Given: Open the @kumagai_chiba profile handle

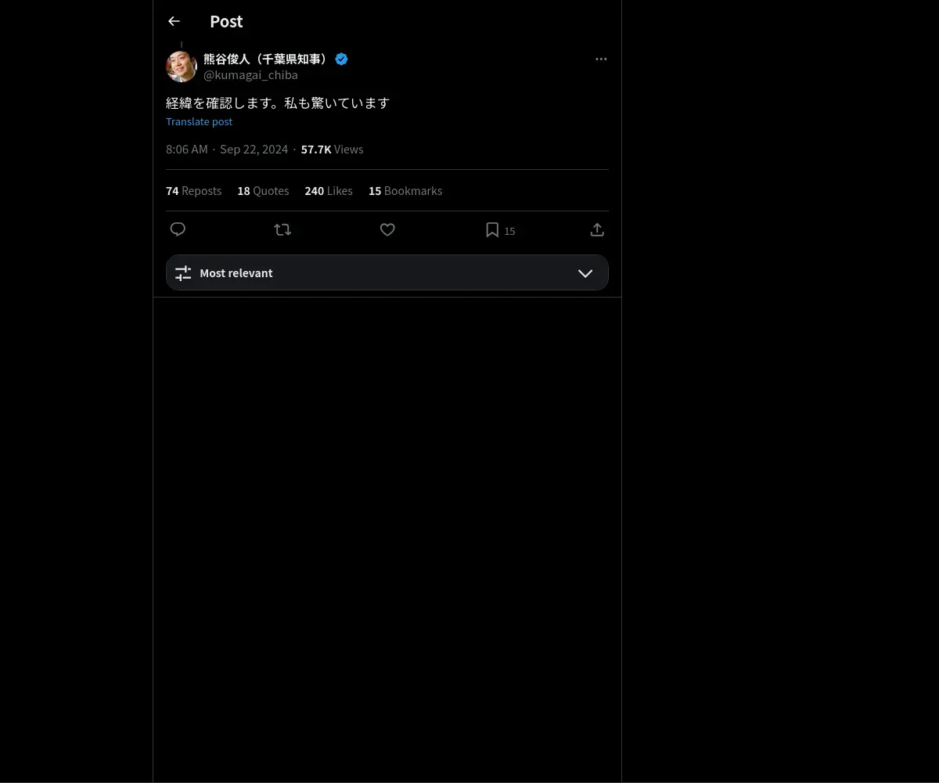Looking at the screenshot, I should click(x=250, y=75).
